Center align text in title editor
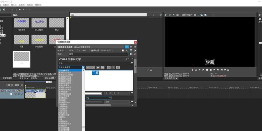Viewport: 262px width, 131px height. coord(113,67)
